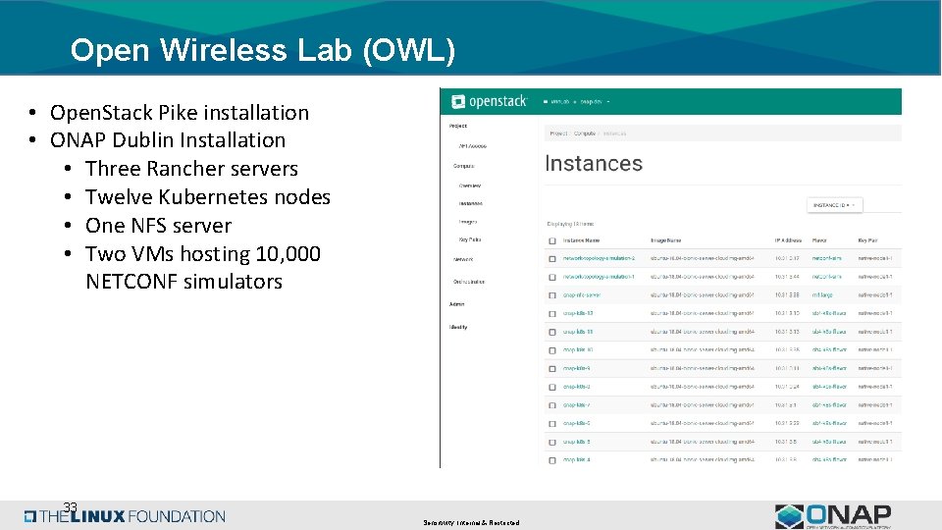The image size is (942, 530).
Task: Open API Access in the sidebar
Action: [x=472, y=146]
